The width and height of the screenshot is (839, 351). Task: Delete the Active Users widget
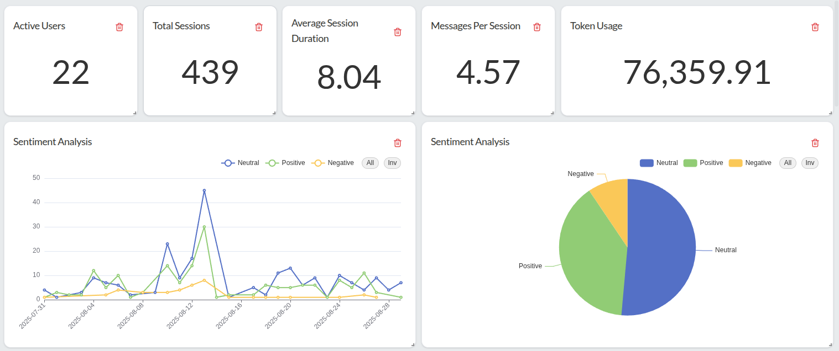(x=119, y=26)
